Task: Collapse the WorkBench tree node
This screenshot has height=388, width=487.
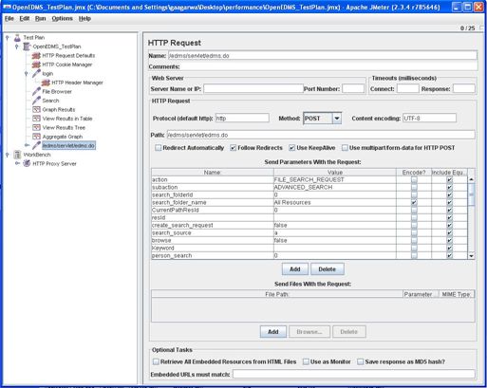Action: [8, 155]
